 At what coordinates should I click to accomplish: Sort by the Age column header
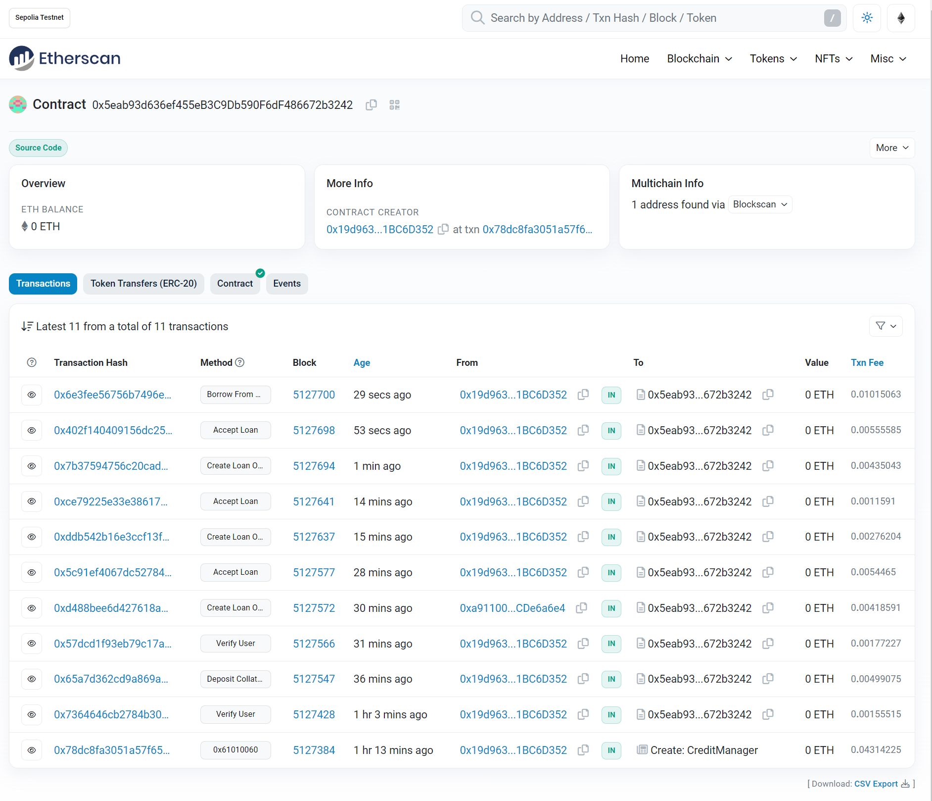click(x=362, y=362)
